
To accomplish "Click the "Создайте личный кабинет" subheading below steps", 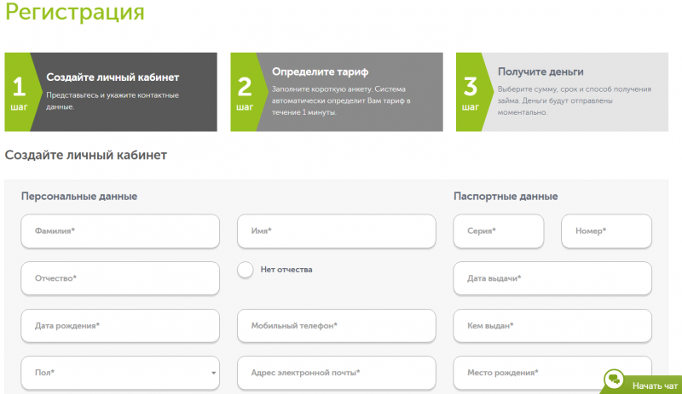I will click(x=86, y=155).
